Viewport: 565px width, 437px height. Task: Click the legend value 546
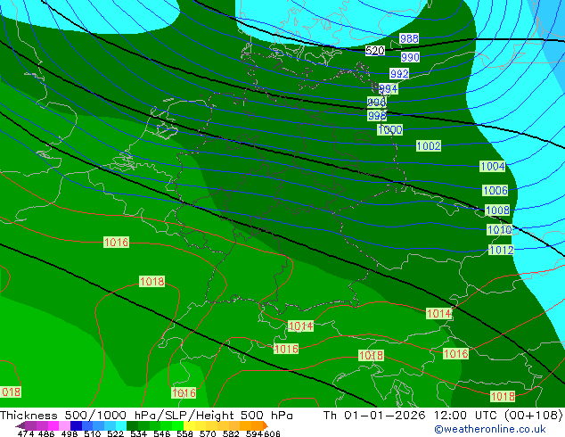pyautogui.click(x=162, y=433)
